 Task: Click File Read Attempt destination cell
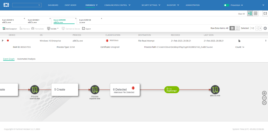coord(146,41)
